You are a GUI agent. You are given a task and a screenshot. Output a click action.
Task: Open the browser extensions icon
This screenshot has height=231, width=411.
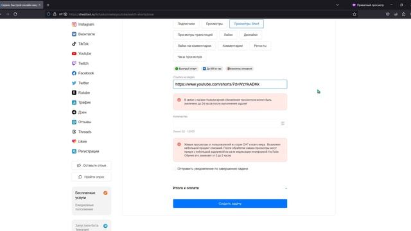tap(404, 14)
